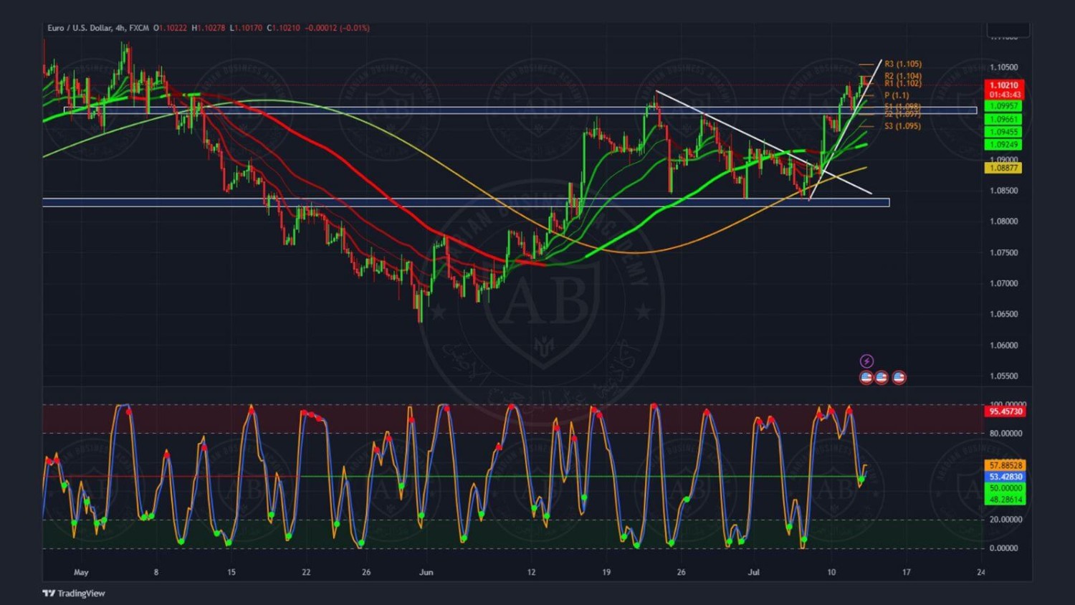
Task: Click the green price tag 1.09661
Action: [x=1004, y=119]
